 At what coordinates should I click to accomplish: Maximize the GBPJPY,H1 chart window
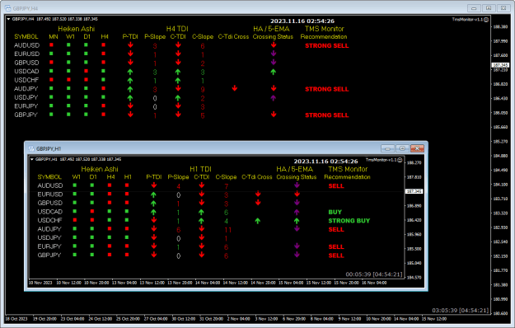(402, 148)
